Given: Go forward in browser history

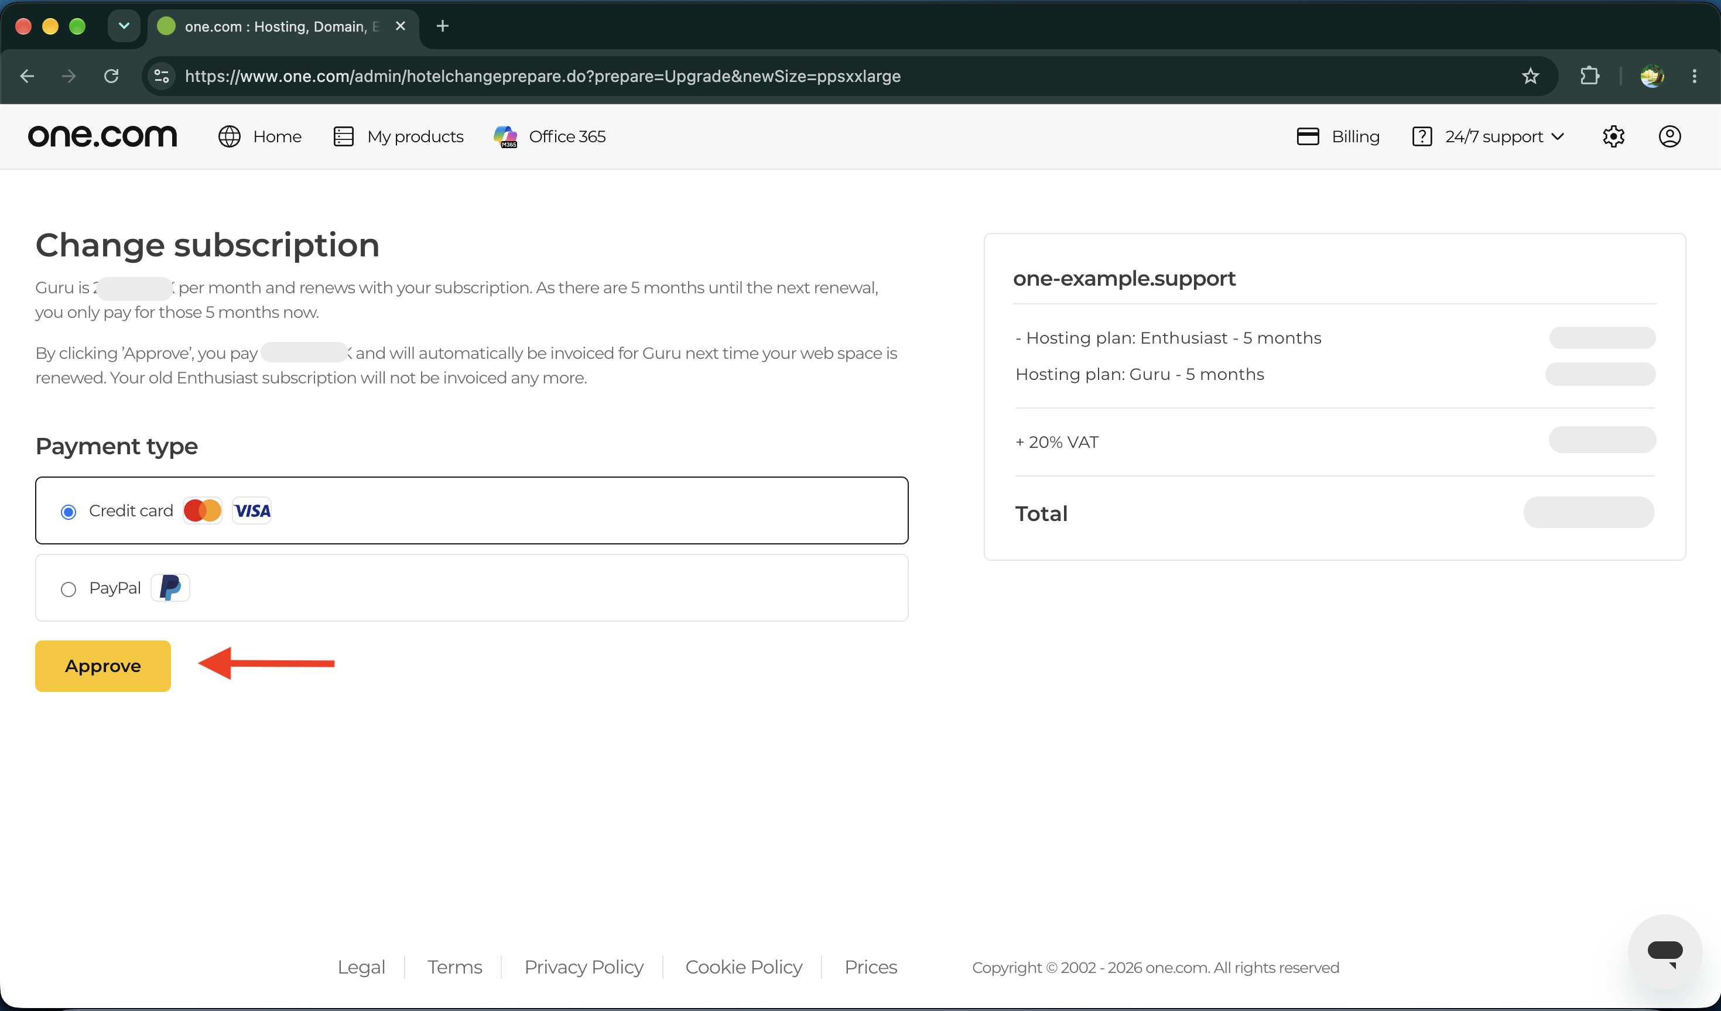Looking at the screenshot, I should (69, 76).
